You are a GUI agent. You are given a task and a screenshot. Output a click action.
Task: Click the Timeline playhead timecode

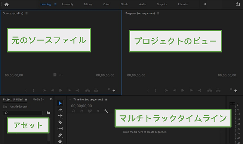click(x=81, y=106)
